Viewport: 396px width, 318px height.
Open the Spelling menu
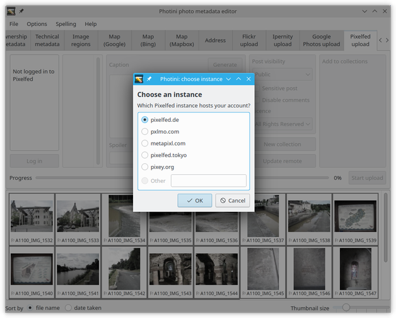click(x=66, y=24)
